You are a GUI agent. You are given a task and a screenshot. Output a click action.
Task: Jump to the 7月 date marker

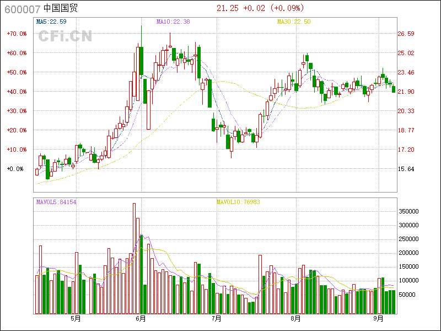point(217,319)
